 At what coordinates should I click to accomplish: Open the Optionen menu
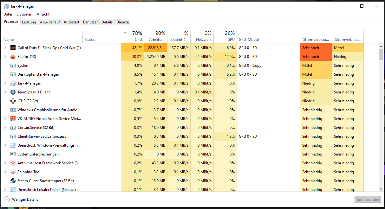(24, 14)
